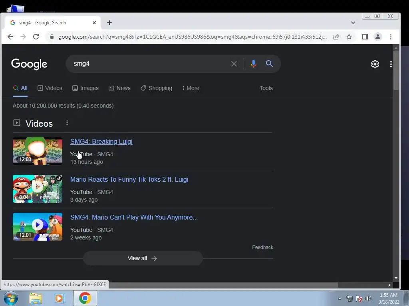Image resolution: width=409 pixels, height=306 pixels.
Task: Click the Chrome taskbar button
Action: point(85,298)
